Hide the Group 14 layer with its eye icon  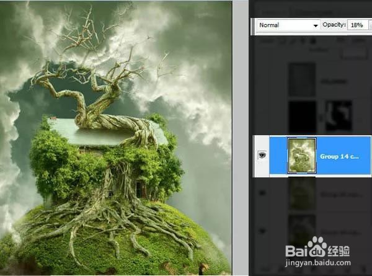262,155
